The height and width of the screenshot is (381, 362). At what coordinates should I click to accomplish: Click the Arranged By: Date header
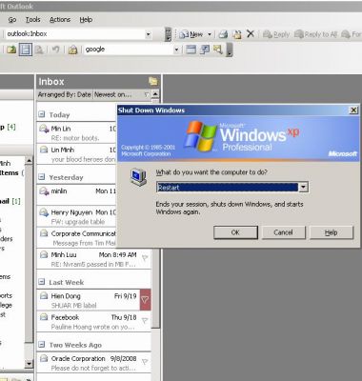pos(65,94)
